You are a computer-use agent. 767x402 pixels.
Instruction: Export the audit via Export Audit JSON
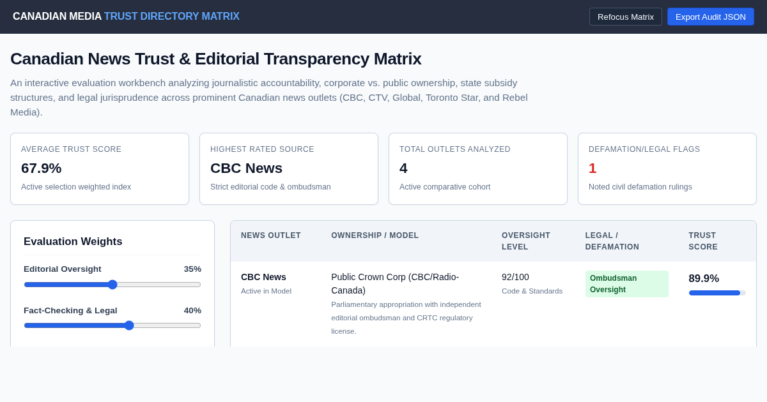click(711, 17)
